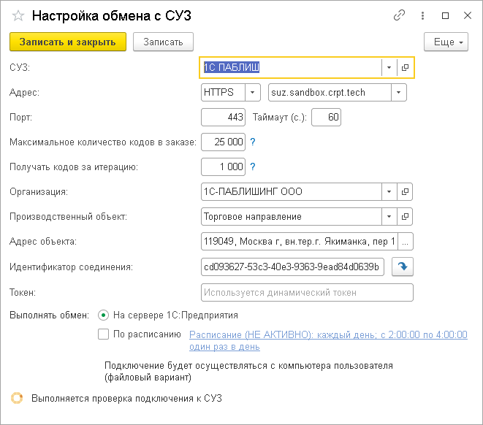483x425 pixels.
Task: Click the ellipsis button next to Адрес объекта
Action: tap(407, 242)
